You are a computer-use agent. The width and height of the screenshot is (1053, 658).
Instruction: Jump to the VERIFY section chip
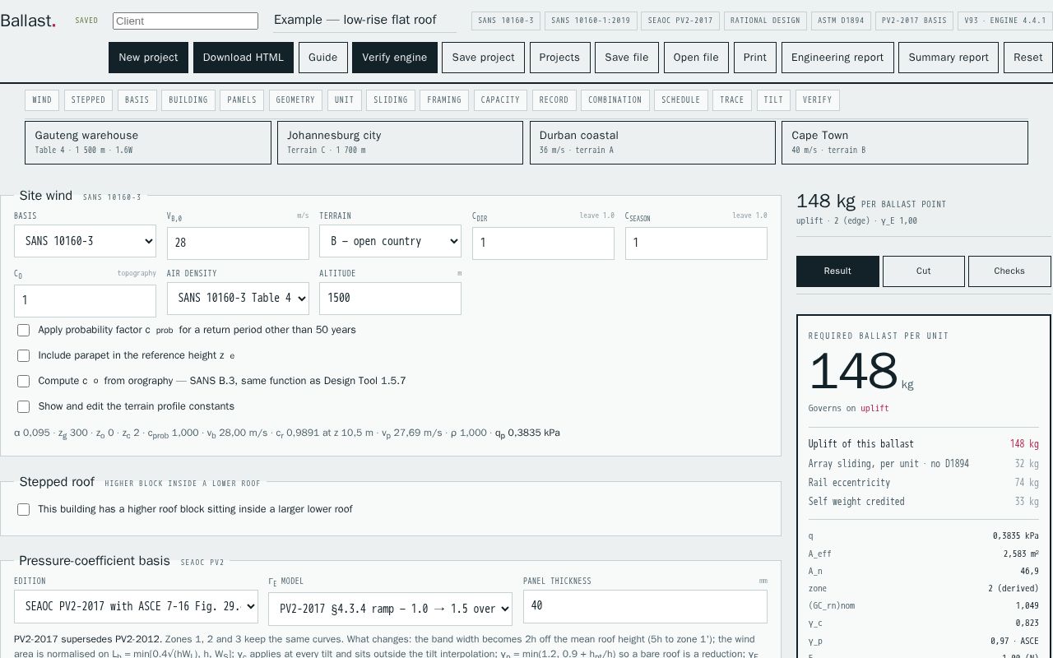(x=818, y=100)
